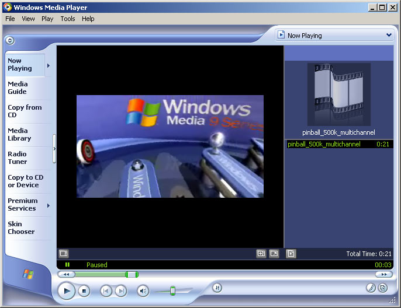This screenshot has height=308, width=401.
Task: Toggle the menu bar auto-hide button
Action: point(10,40)
